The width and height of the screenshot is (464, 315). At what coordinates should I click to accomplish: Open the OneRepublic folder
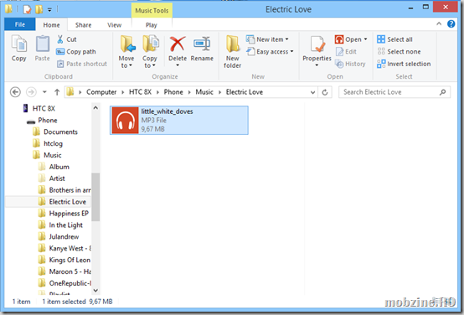point(70,283)
